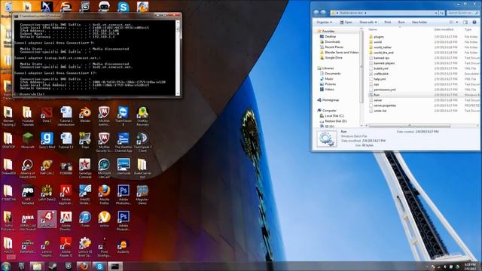This screenshot has height=271, width=482.
Task: Click Burn in the Explorer toolbar
Action: point(401,22)
